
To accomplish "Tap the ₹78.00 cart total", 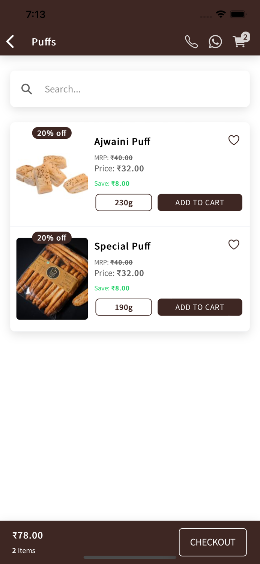I will click(28, 535).
